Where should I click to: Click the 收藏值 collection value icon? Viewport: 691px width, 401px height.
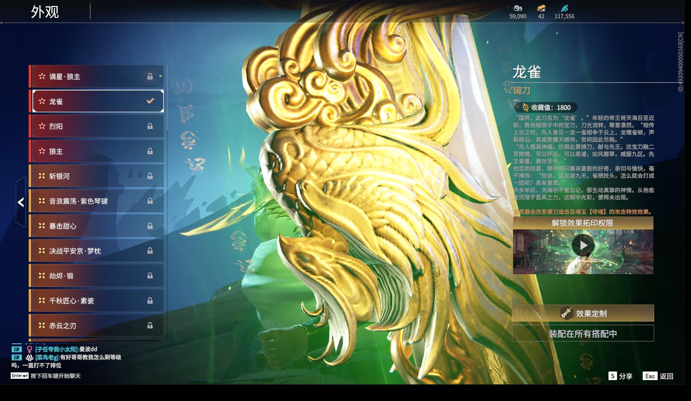click(x=526, y=108)
